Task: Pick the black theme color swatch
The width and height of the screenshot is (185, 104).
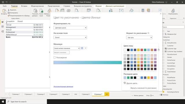Action: (x=128, y=50)
